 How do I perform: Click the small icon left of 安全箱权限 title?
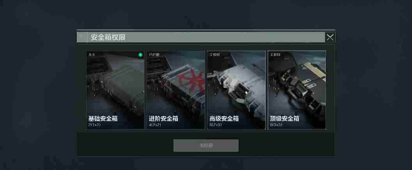coord(82,37)
